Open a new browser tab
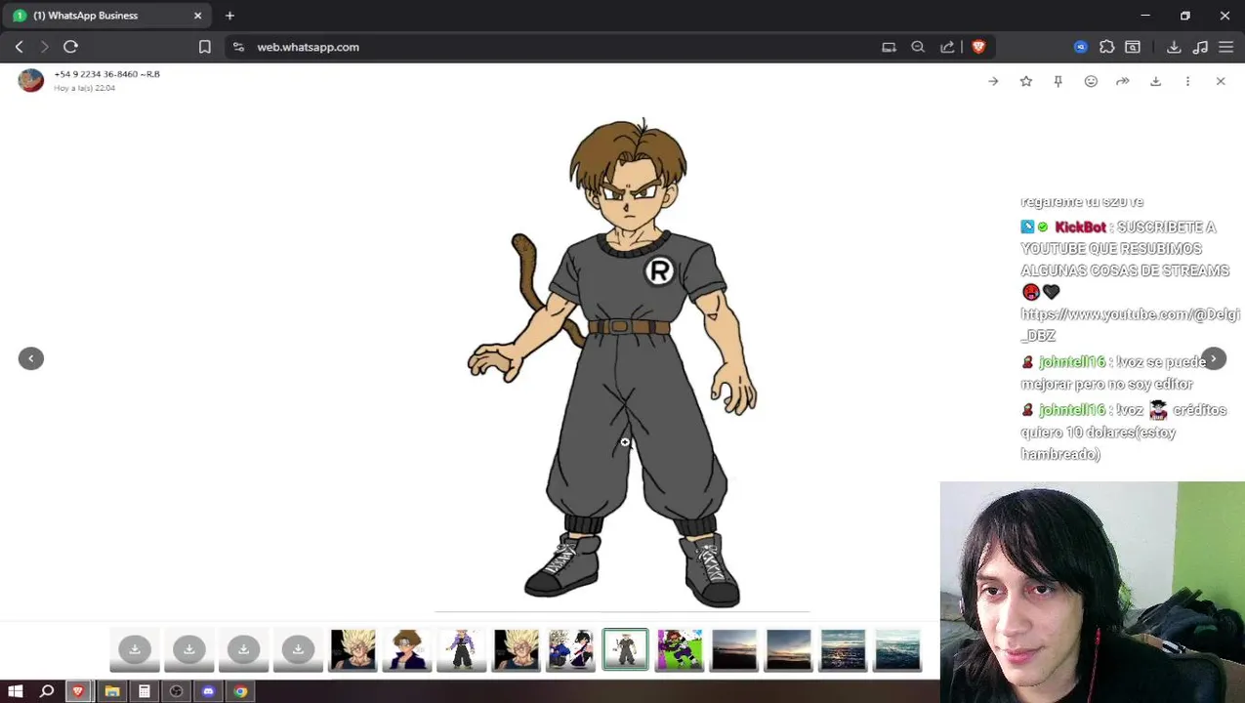Image resolution: width=1245 pixels, height=703 pixels. pyautogui.click(x=230, y=16)
